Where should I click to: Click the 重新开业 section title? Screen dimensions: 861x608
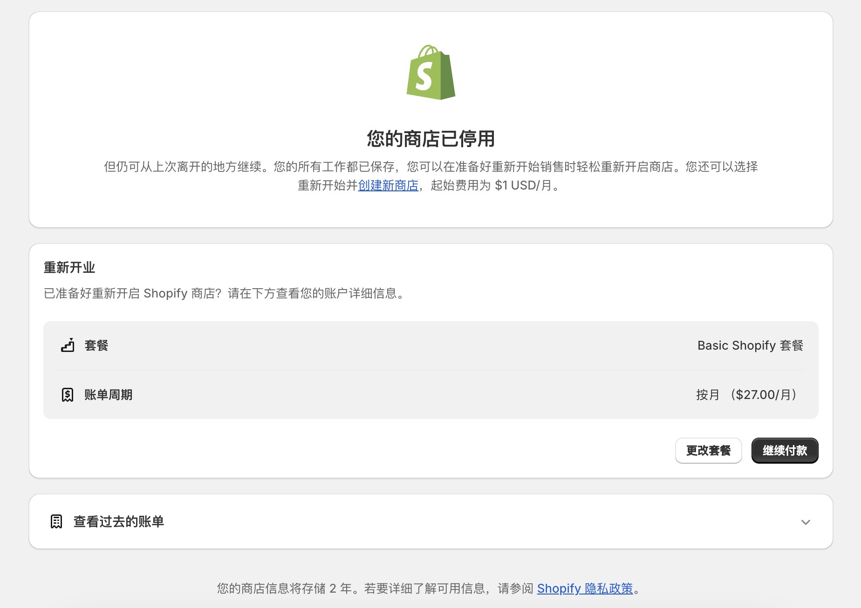[x=69, y=268]
